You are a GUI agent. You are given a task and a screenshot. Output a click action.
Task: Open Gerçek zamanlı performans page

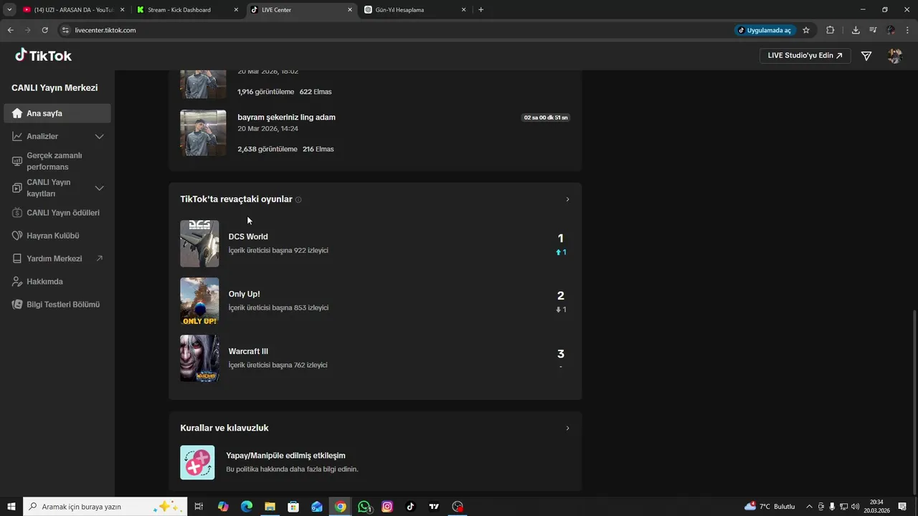55,161
